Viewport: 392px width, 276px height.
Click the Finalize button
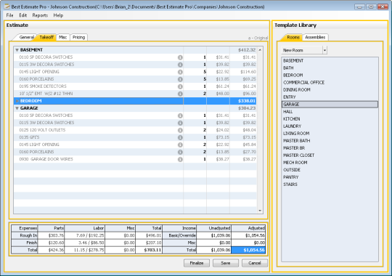coord(197,263)
